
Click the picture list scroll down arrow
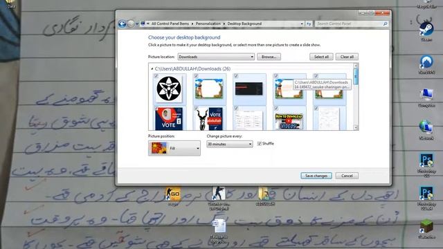pos(356,128)
